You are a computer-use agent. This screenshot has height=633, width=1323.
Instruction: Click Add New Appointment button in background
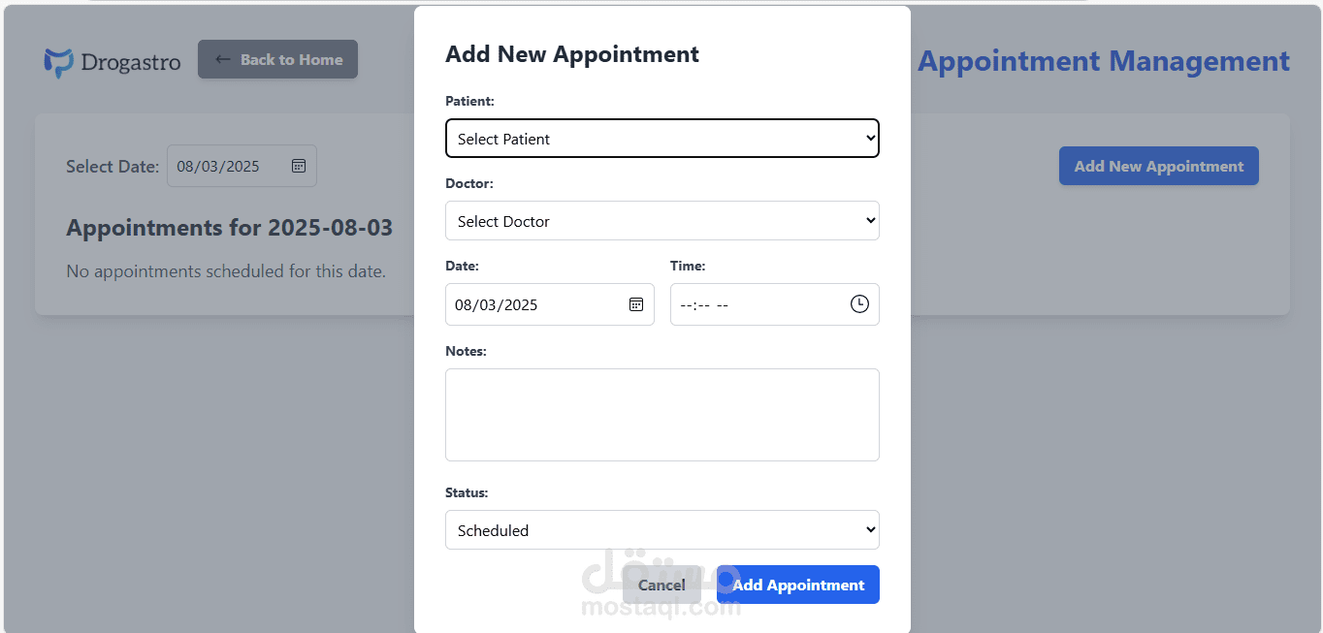click(1159, 166)
